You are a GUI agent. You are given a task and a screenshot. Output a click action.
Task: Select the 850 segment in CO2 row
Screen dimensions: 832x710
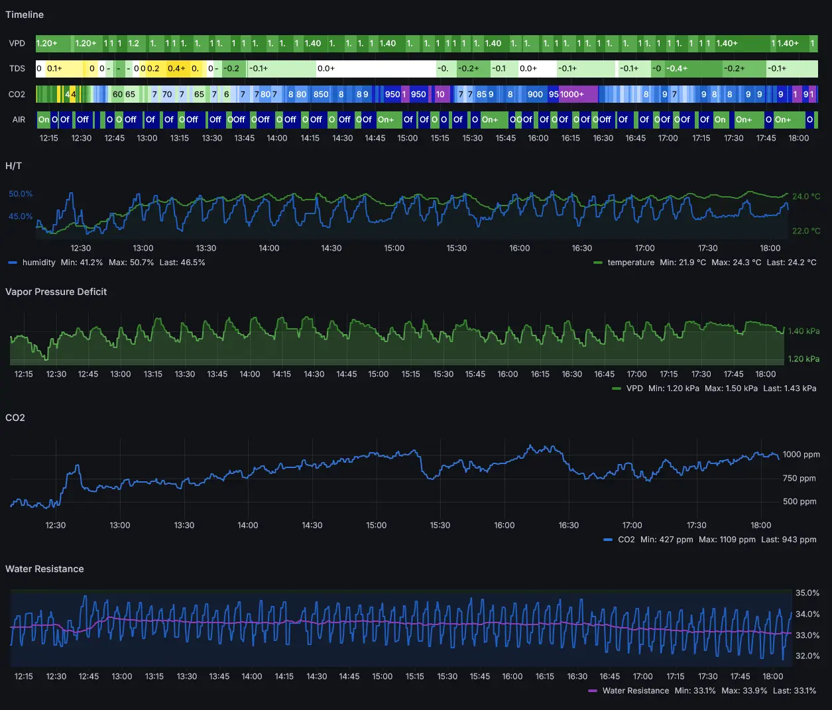tap(322, 94)
